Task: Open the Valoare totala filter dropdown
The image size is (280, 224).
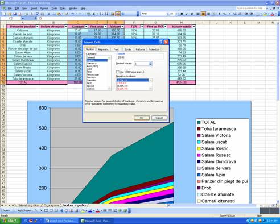Action: 193,27
